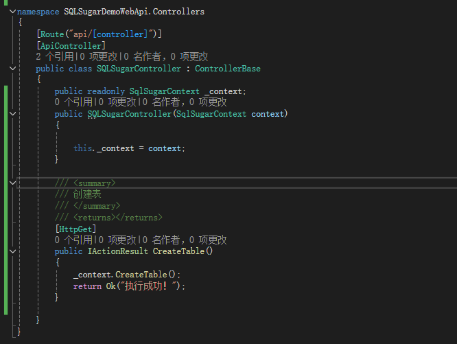This screenshot has width=457, height=344.
Task: Click the SQLSugarController class name declaration
Action: pos(139,69)
